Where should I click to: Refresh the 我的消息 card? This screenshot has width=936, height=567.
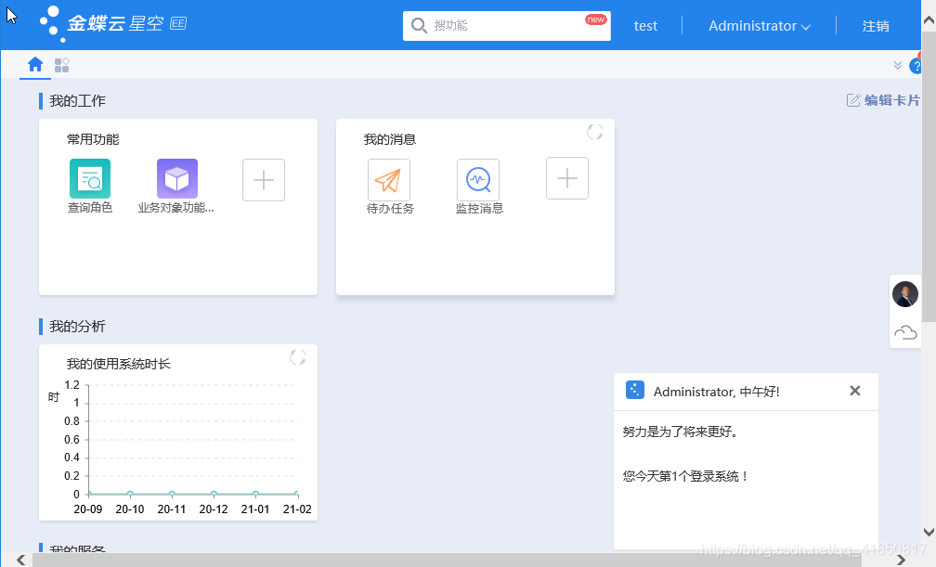coord(594,132)
